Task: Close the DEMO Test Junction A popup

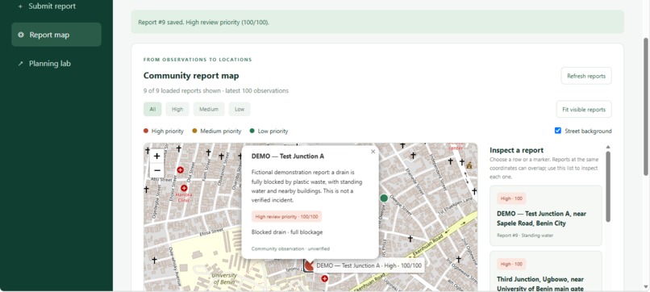Action: click(x=373, y=152)
